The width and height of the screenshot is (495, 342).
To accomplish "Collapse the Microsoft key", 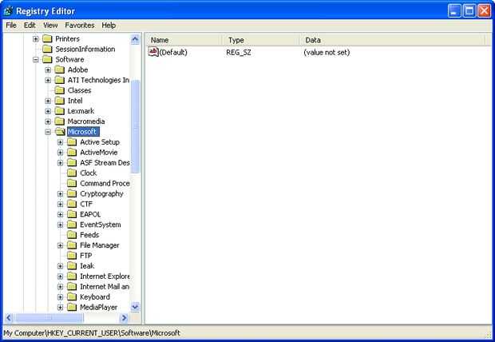I will [x=48, y=132].
